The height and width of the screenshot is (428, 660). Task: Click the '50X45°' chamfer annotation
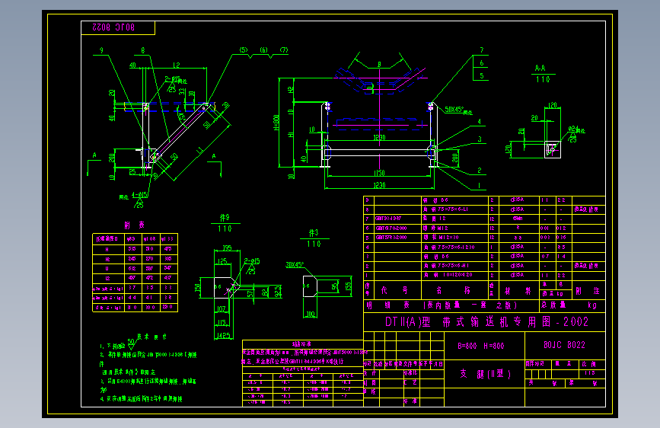[454, 110]
